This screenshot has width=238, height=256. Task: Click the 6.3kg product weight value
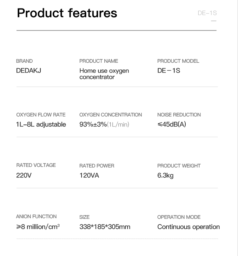point(165,175)
